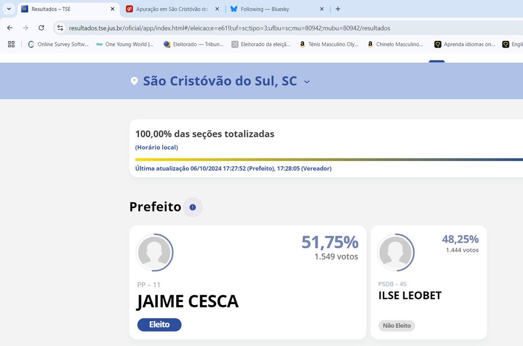Open One Young World bookmark
Screen dimensions: 523x346
tap(125, 44)
